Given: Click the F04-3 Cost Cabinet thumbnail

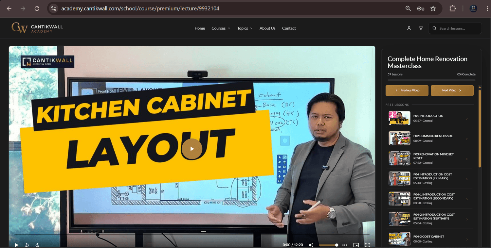Looking at the screenshot, I should [399, 239].
